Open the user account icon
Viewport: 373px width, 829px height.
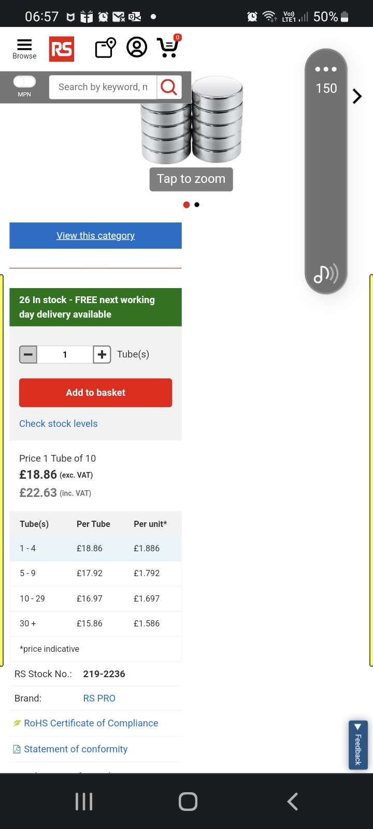coord(137,48)
